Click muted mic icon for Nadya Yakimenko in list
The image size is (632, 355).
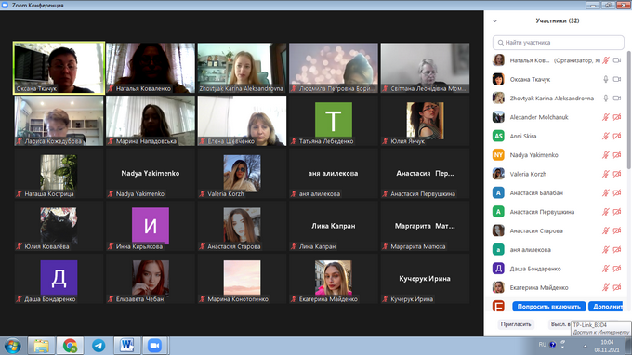(605, 155)
